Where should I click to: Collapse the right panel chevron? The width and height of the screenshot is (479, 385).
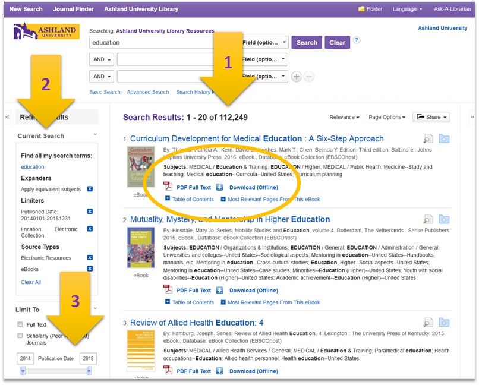pos(472,117)
